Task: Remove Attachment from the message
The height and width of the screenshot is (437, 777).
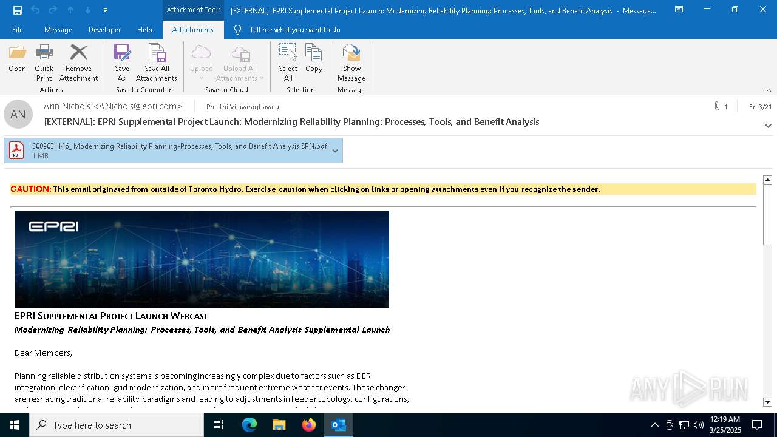Action: (x=78, y=63)
